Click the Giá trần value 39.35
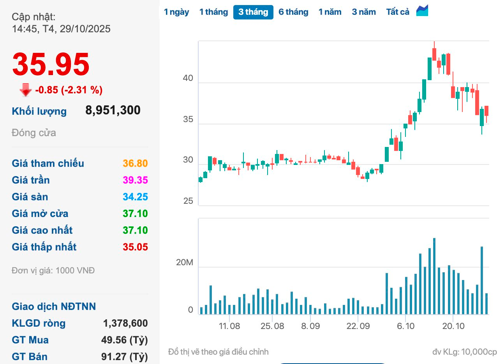Screen dimensions: 497x364 point(135,180)
